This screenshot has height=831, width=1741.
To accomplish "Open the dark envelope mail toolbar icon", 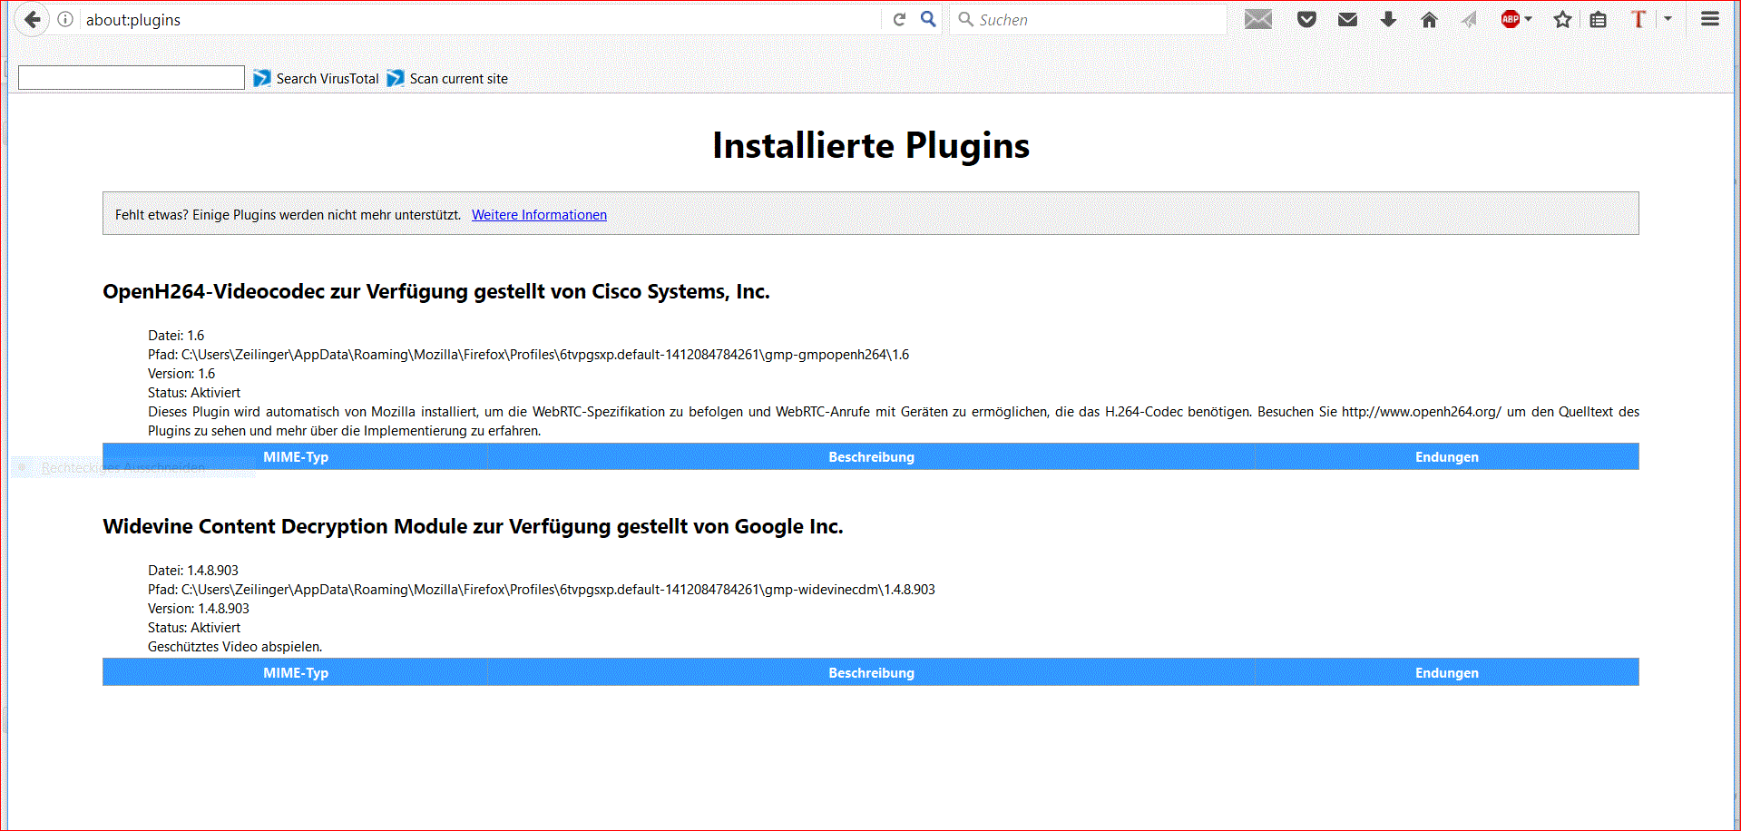I will point(1348,19).
